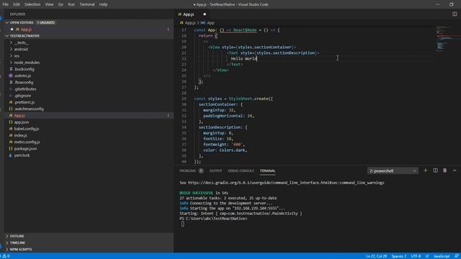This screenshot has width=461, height=259.
Task: Create a new terminal with plus icon
Action: 425,171
